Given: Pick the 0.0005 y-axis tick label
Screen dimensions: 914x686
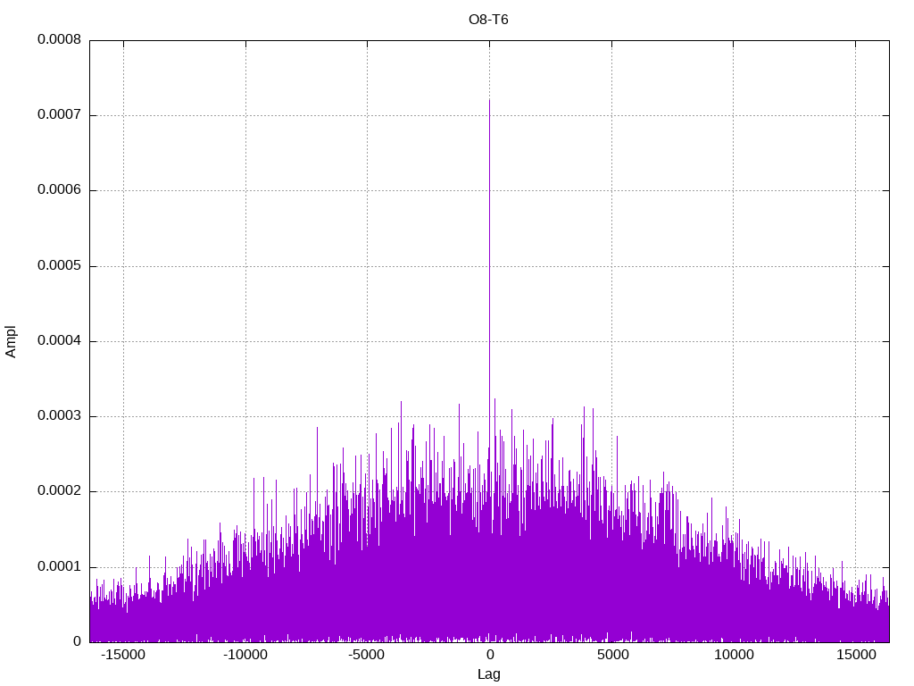Looking at the screenshot, I should point(59,266).
